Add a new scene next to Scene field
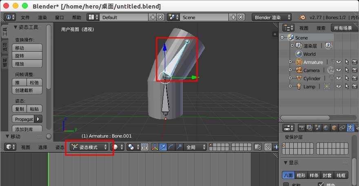Screen dimensions: 359x186 point(233,17)
